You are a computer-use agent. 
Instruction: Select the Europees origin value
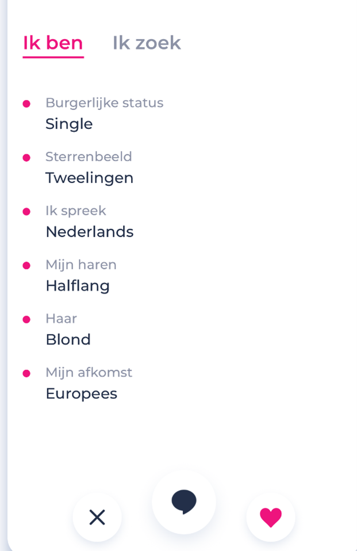81,394
